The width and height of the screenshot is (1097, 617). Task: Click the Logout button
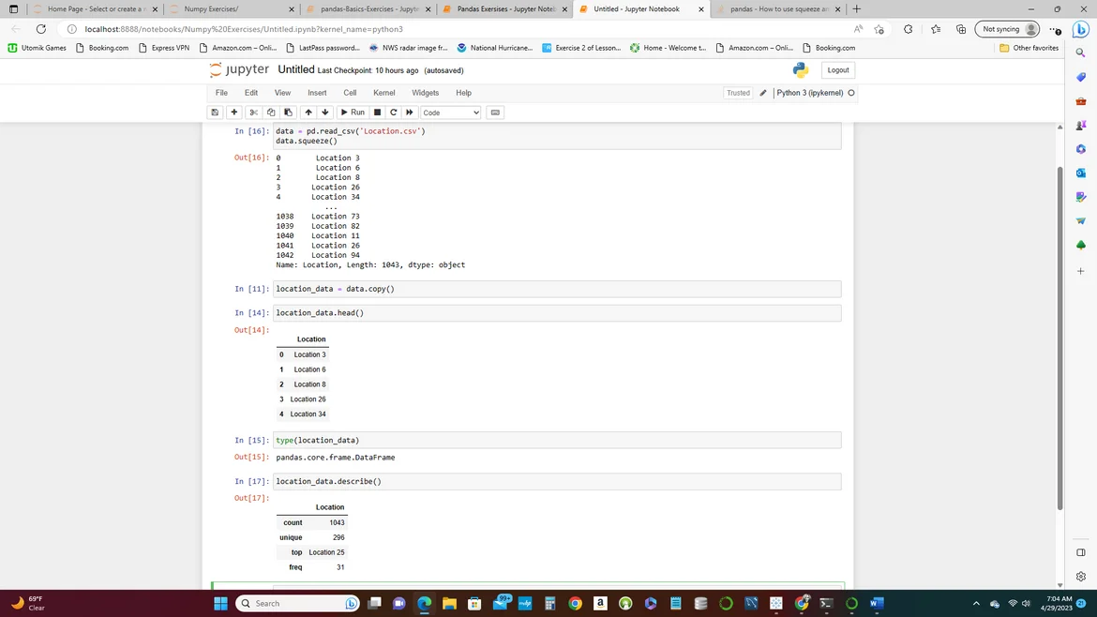coord(837,70)
